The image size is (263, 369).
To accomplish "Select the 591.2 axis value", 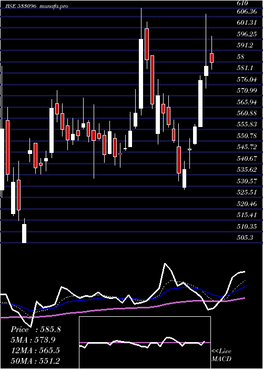I will point(245,45).
